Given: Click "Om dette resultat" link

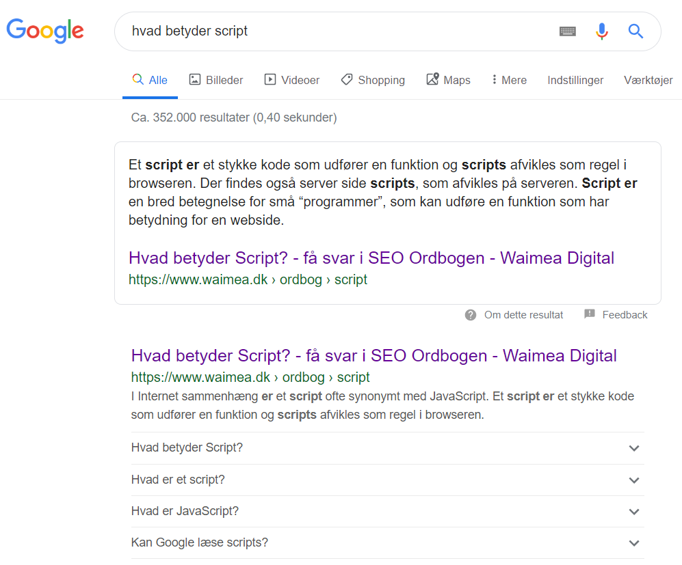Looking at the screenshot, I should tap(523, 315).
